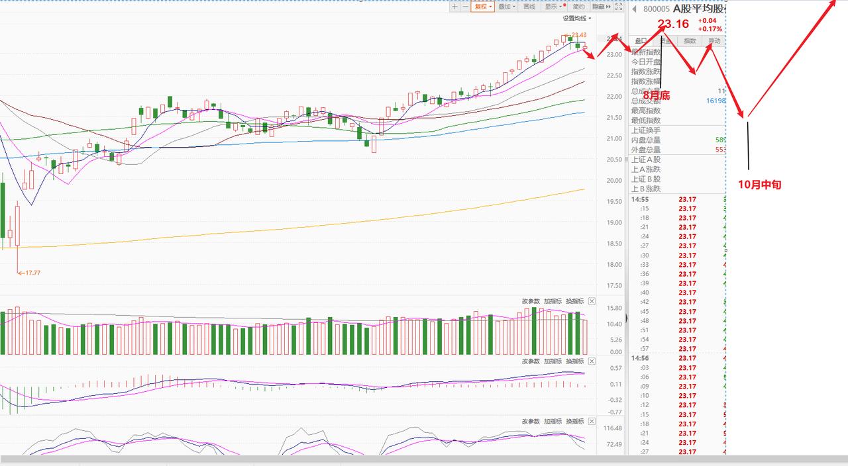
Task: Toggle the 简约 simple mode
Action: (578, 7)
